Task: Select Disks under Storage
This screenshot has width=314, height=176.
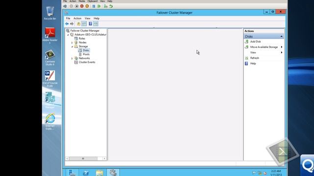Action: 86,50
